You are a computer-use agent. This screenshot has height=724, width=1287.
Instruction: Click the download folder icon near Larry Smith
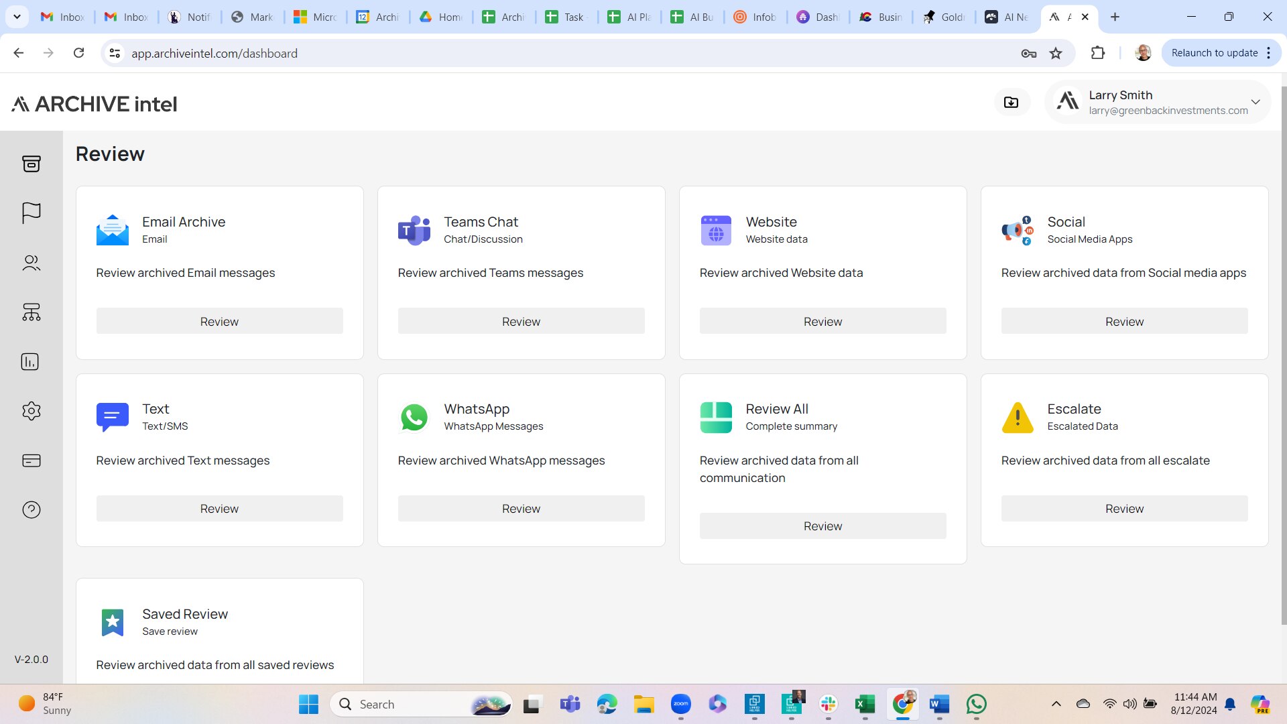(x=1012, y=102)
